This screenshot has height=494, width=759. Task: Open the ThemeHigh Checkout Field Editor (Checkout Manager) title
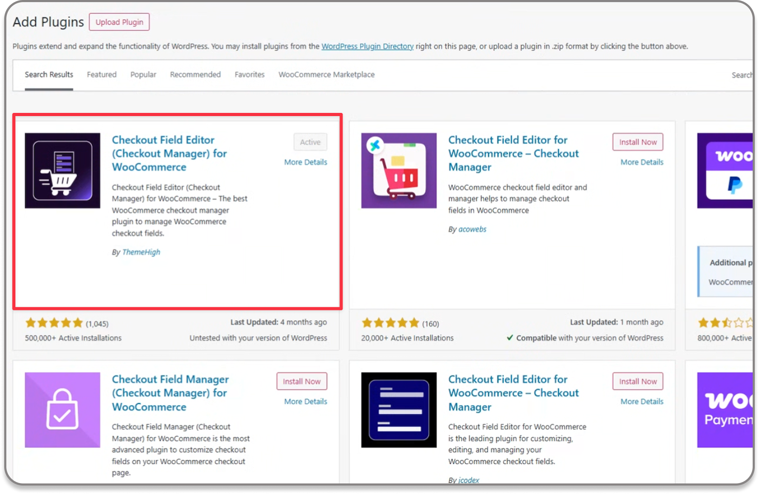(169, 153)
